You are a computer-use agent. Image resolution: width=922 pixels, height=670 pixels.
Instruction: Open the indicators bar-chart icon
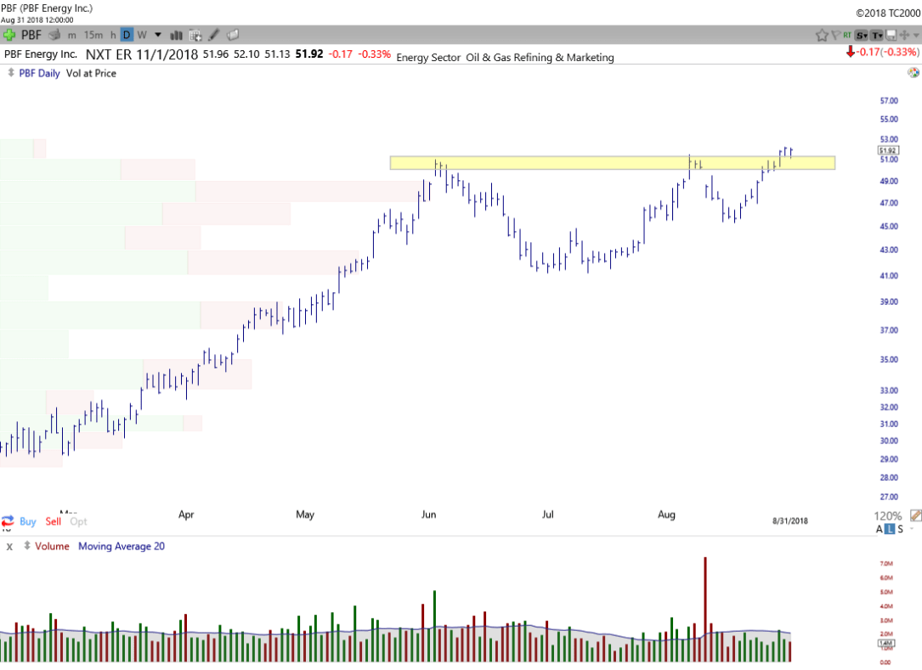click(x=178, y=35)
